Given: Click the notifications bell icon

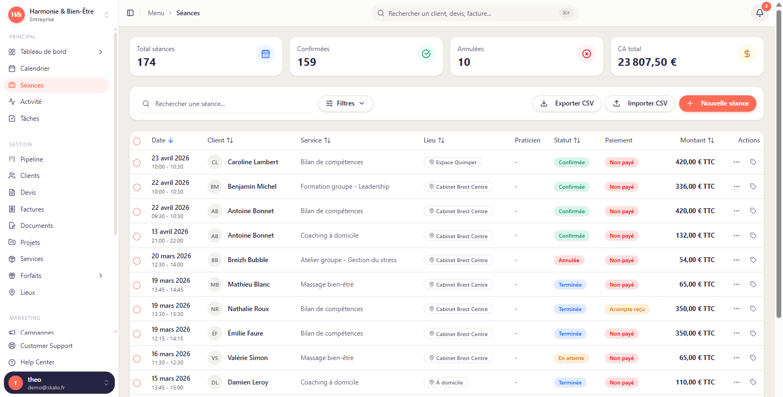Looking at the screenshot, I should 760,13.
